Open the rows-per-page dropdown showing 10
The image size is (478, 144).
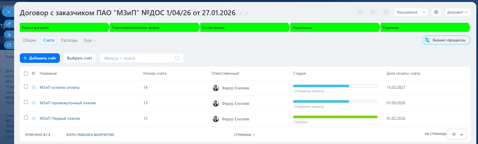pos(457,134)
